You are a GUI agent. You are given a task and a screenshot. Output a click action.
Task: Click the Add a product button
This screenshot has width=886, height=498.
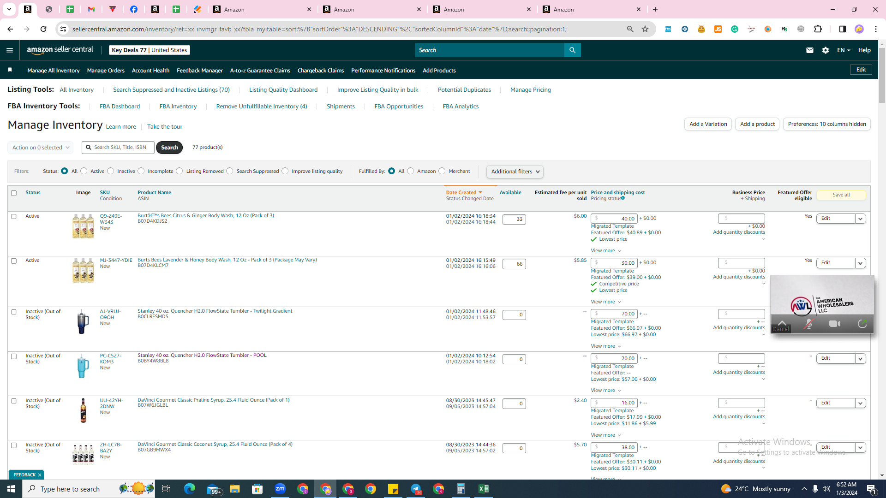757,124
